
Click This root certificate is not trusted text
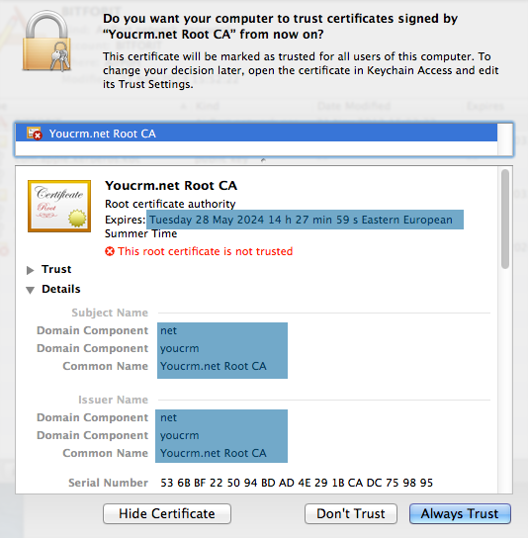(x=205, y=251)
